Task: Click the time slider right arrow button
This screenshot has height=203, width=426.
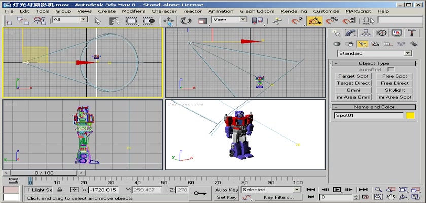Action: pyautogui.click(x=81, y=173)
